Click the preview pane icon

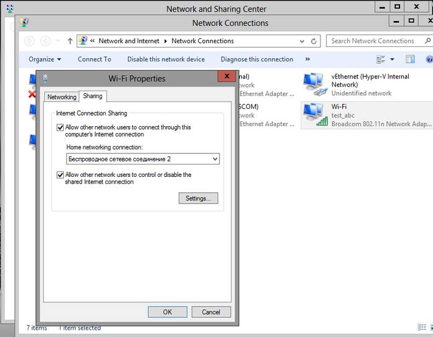pos(410,59)
